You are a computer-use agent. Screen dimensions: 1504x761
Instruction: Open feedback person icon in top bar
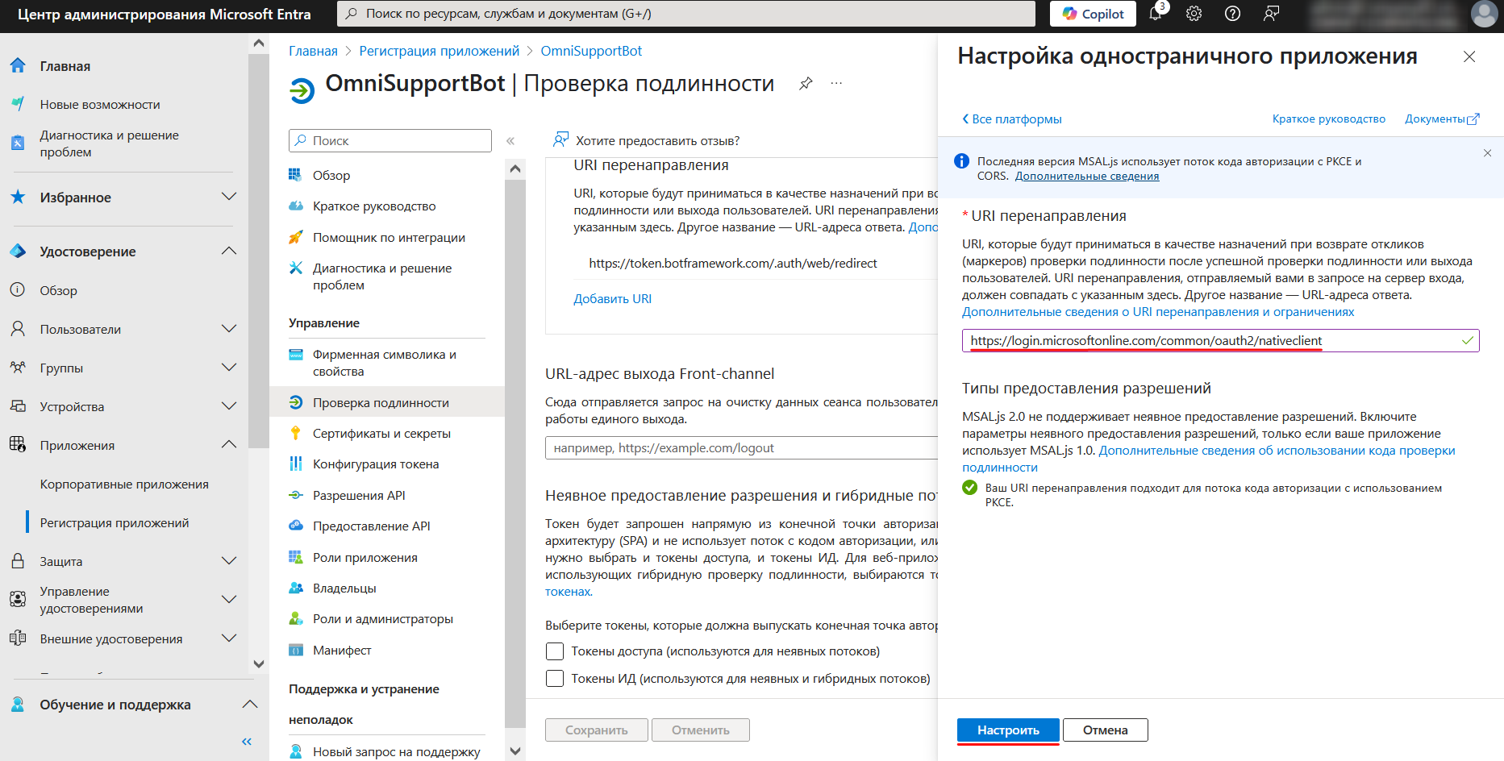(1271, 14)
